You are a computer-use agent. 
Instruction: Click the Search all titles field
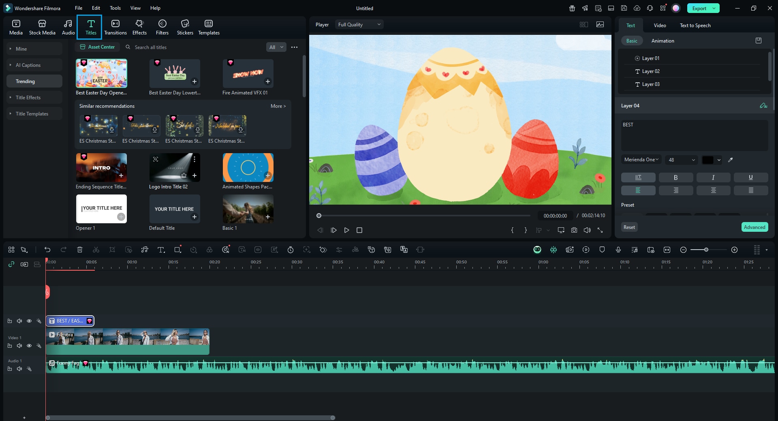tap(194, 47)
